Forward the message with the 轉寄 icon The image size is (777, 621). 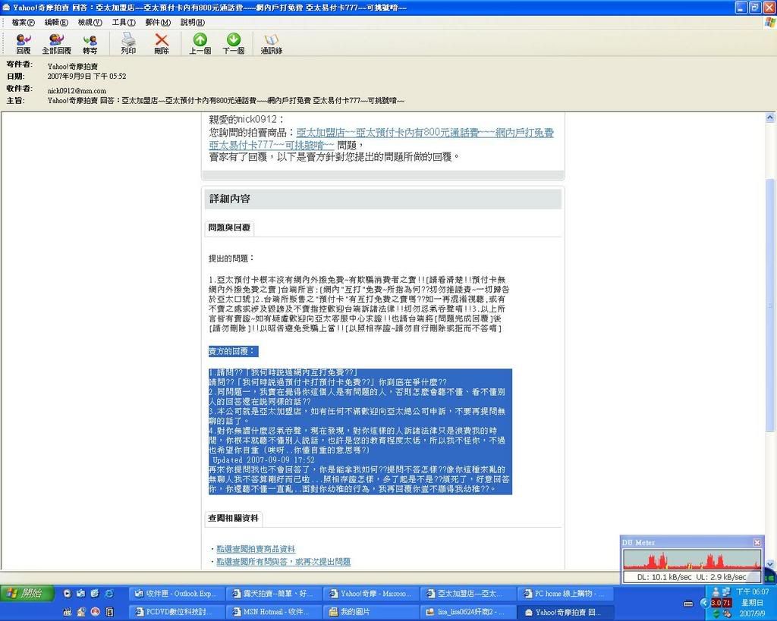click(90, 43)
